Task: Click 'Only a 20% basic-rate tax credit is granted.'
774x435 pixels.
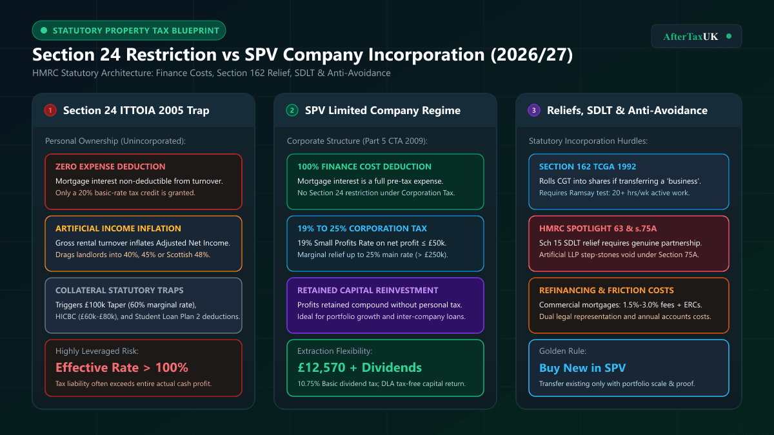Action: pos(125,193)
